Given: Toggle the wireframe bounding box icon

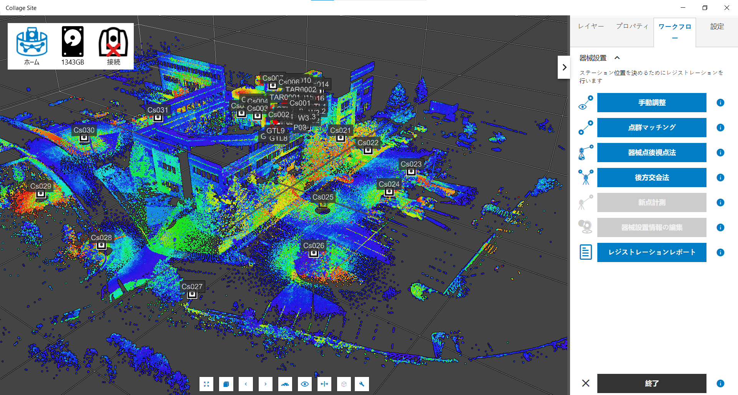Looking at the screenshot, I should coord(344,384).
